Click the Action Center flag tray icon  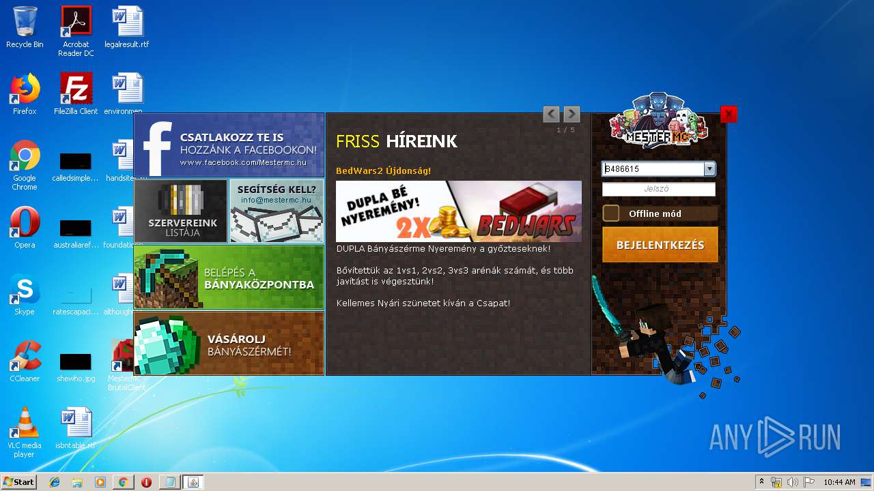[809, 482]
